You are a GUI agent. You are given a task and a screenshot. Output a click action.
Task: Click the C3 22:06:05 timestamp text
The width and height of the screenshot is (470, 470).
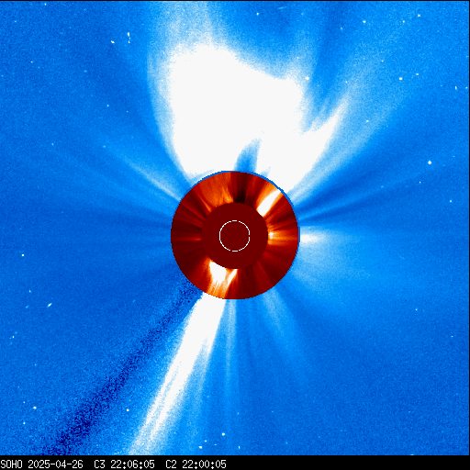[x=124, y=464]
